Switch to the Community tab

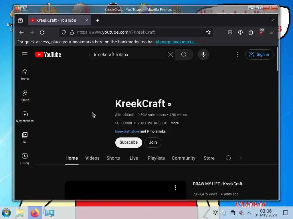(183, 158)
